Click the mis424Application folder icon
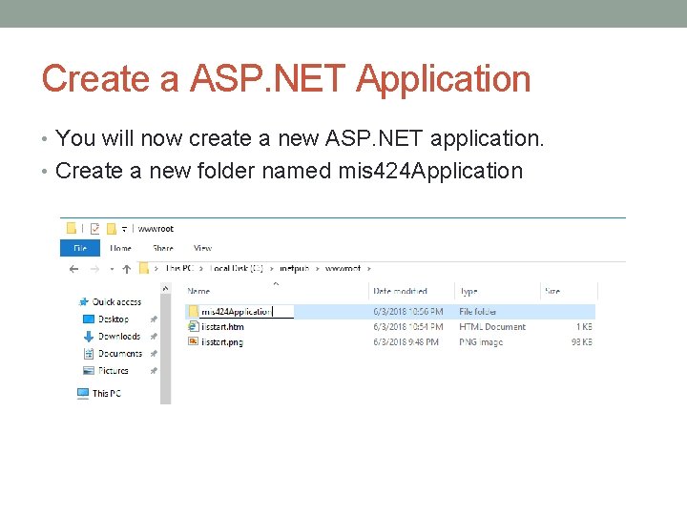The width and height of the screenshot is (687, 515). pyautogui.click(x=193, y=311)
